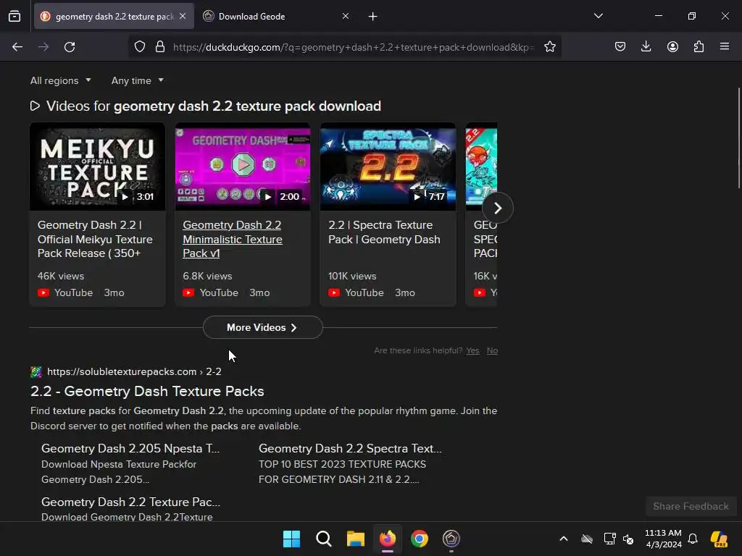Select the geometry dash 2.2 texture pack tab

(x=114, y=16)
